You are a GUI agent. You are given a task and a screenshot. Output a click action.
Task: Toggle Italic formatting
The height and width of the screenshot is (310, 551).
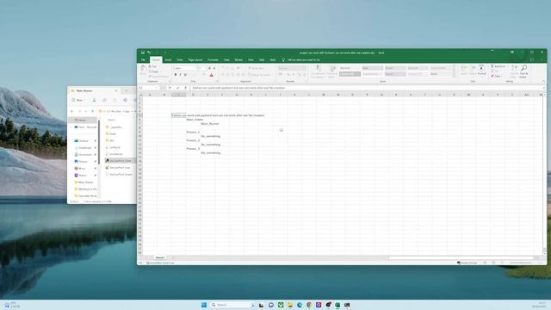[x=180, y=75]
